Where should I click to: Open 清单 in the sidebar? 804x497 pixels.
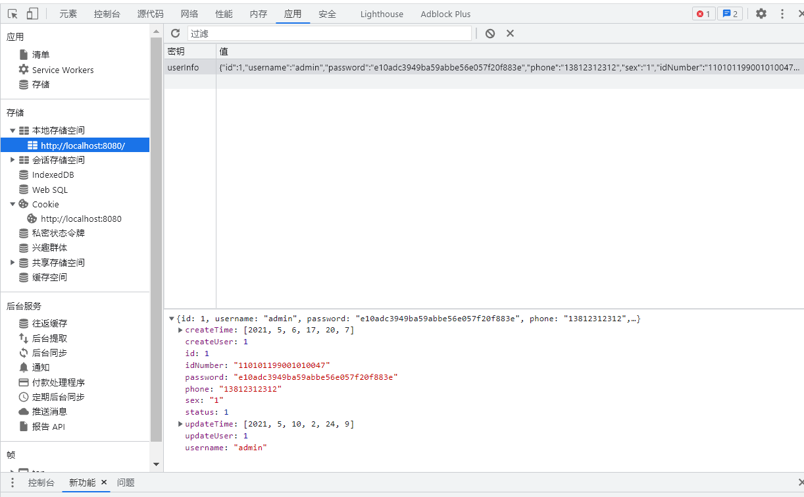(41, 55)
